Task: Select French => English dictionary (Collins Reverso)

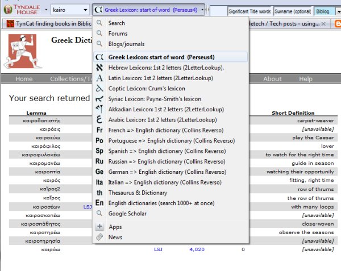Action: click(170, 130)
